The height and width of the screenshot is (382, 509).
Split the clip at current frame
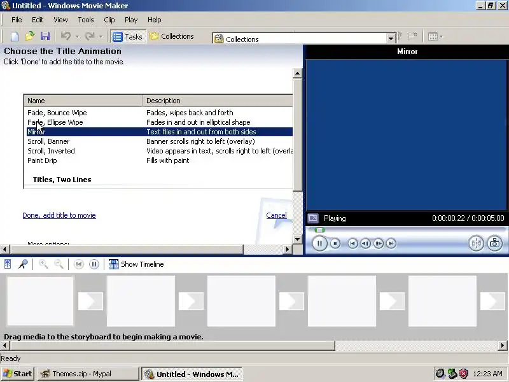tap(476, 243)
